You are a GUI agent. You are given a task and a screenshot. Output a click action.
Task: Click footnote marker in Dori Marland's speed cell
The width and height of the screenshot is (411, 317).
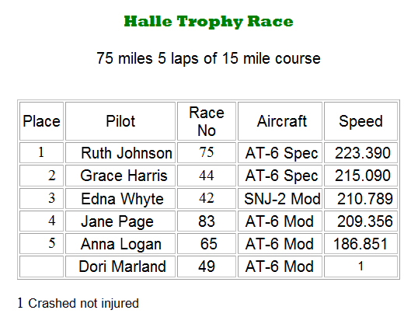pos(360,266)
